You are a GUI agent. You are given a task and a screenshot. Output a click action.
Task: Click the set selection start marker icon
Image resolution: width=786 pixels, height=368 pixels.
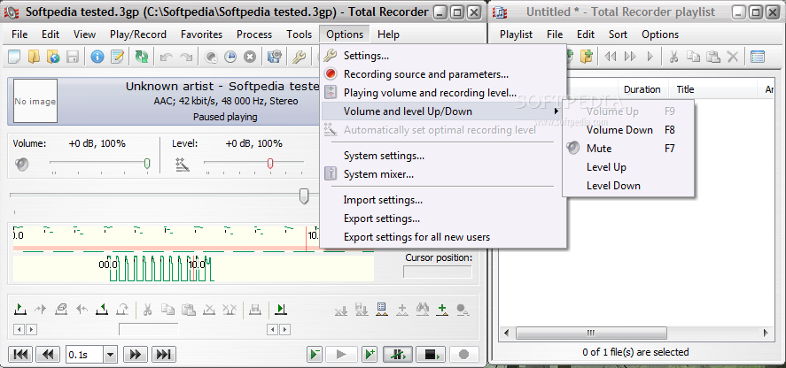[20, 309]
